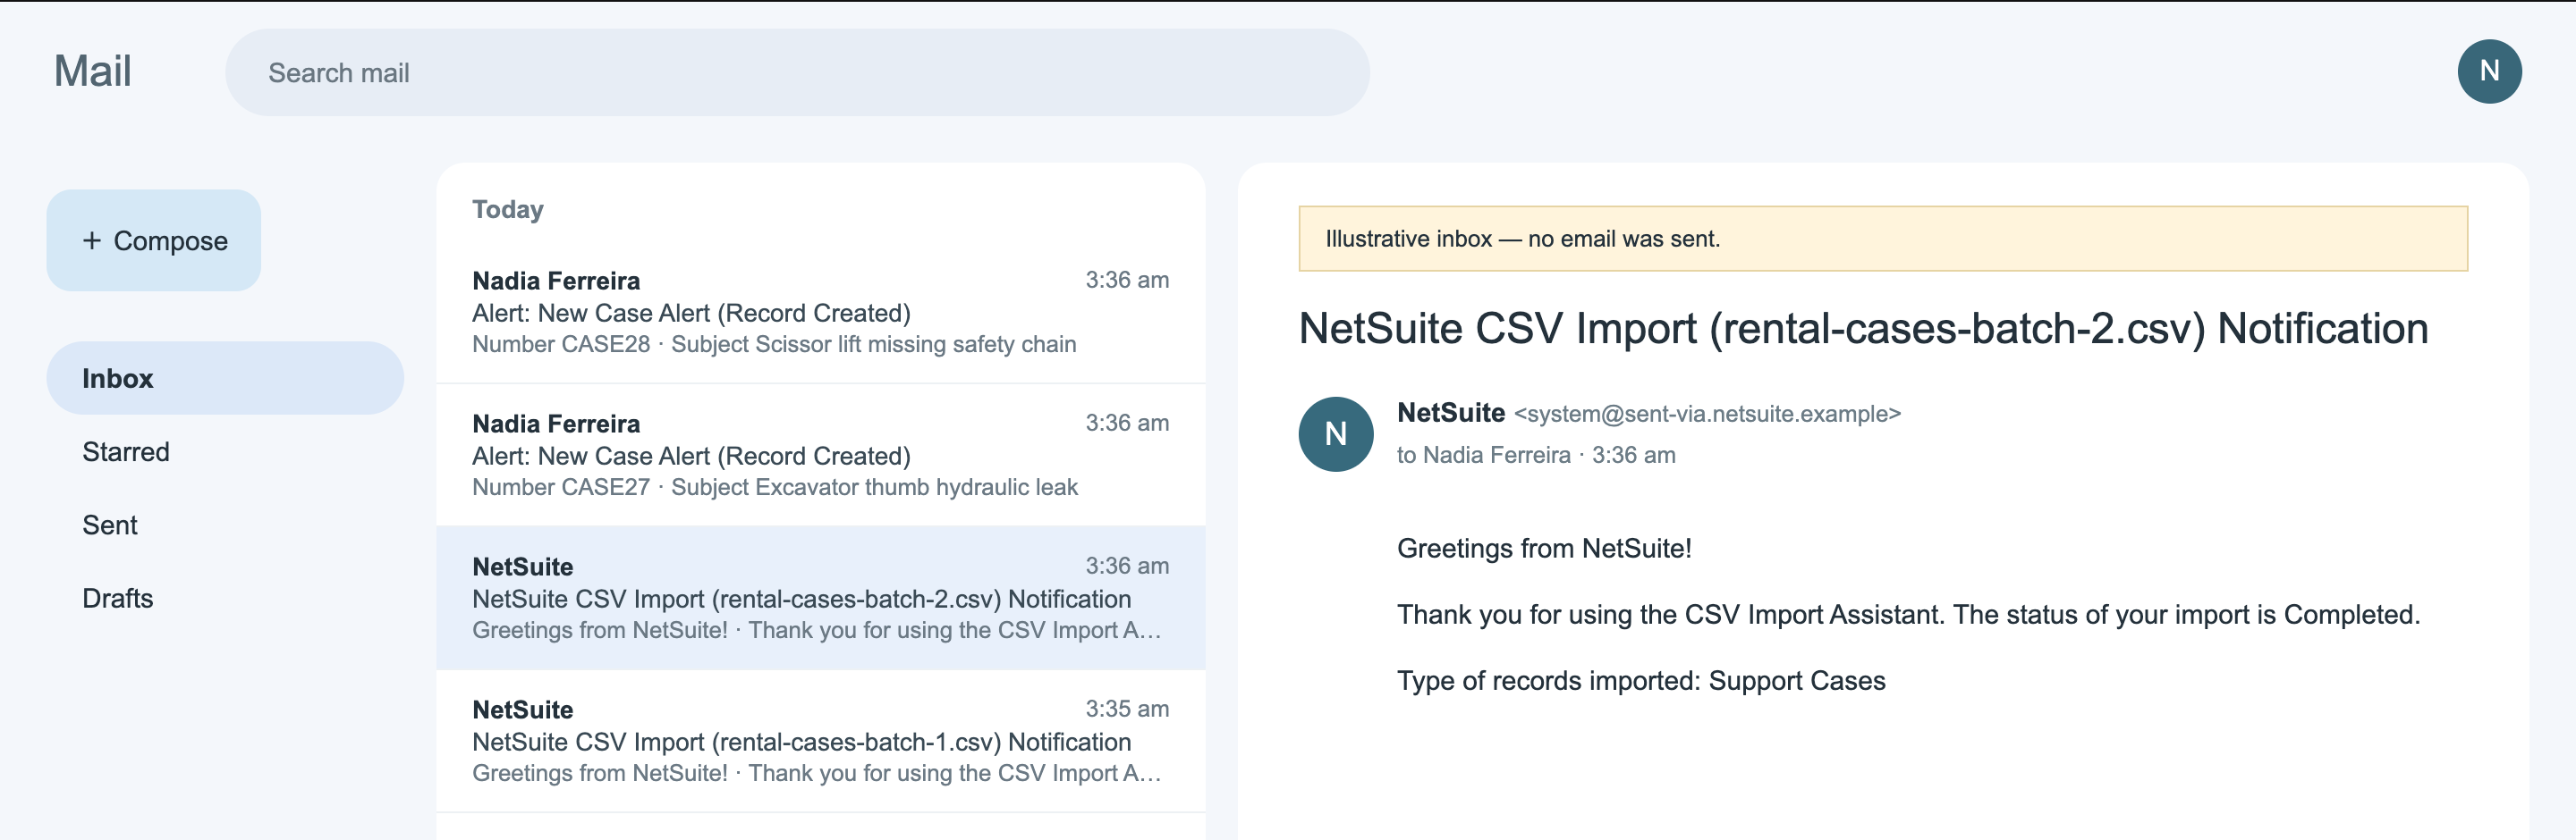Open the CASE27 Excavator thumb hydraulic leak email
This screenshot has width=2576, height=840.
(x=820, y=456)
